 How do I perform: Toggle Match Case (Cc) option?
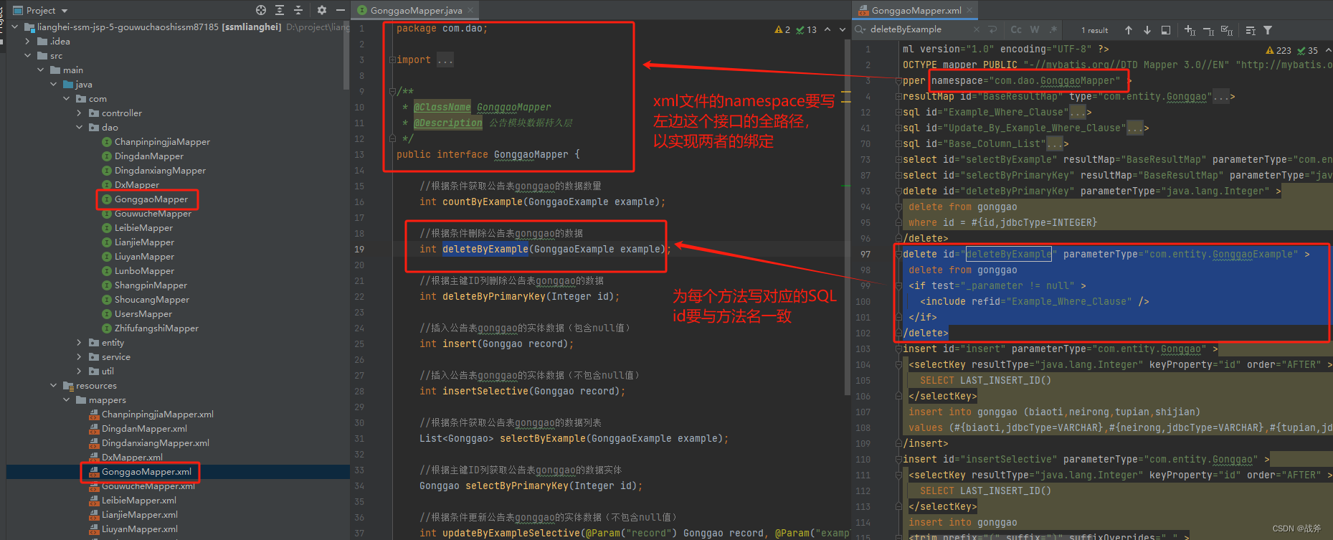point(1016,29)
